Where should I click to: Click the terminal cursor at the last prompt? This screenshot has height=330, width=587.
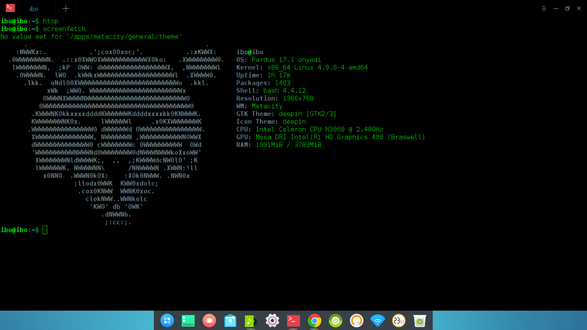(x=45, y=230)
